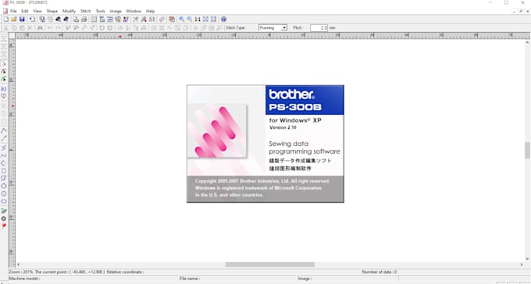Image resolution: width=531 pixels, height=284 pixels.
Task: Select the polygon tool in left toolbar
Action: [x=4, y=178]
